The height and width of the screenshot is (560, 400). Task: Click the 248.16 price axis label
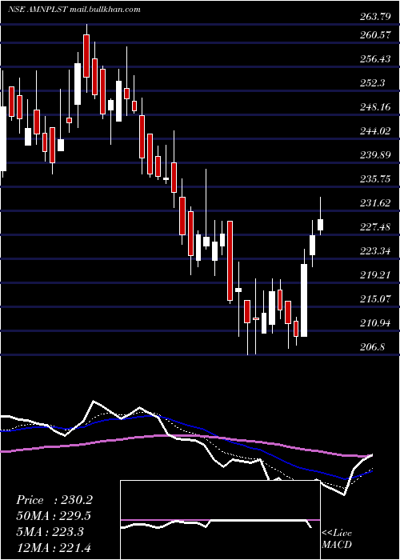375,106
